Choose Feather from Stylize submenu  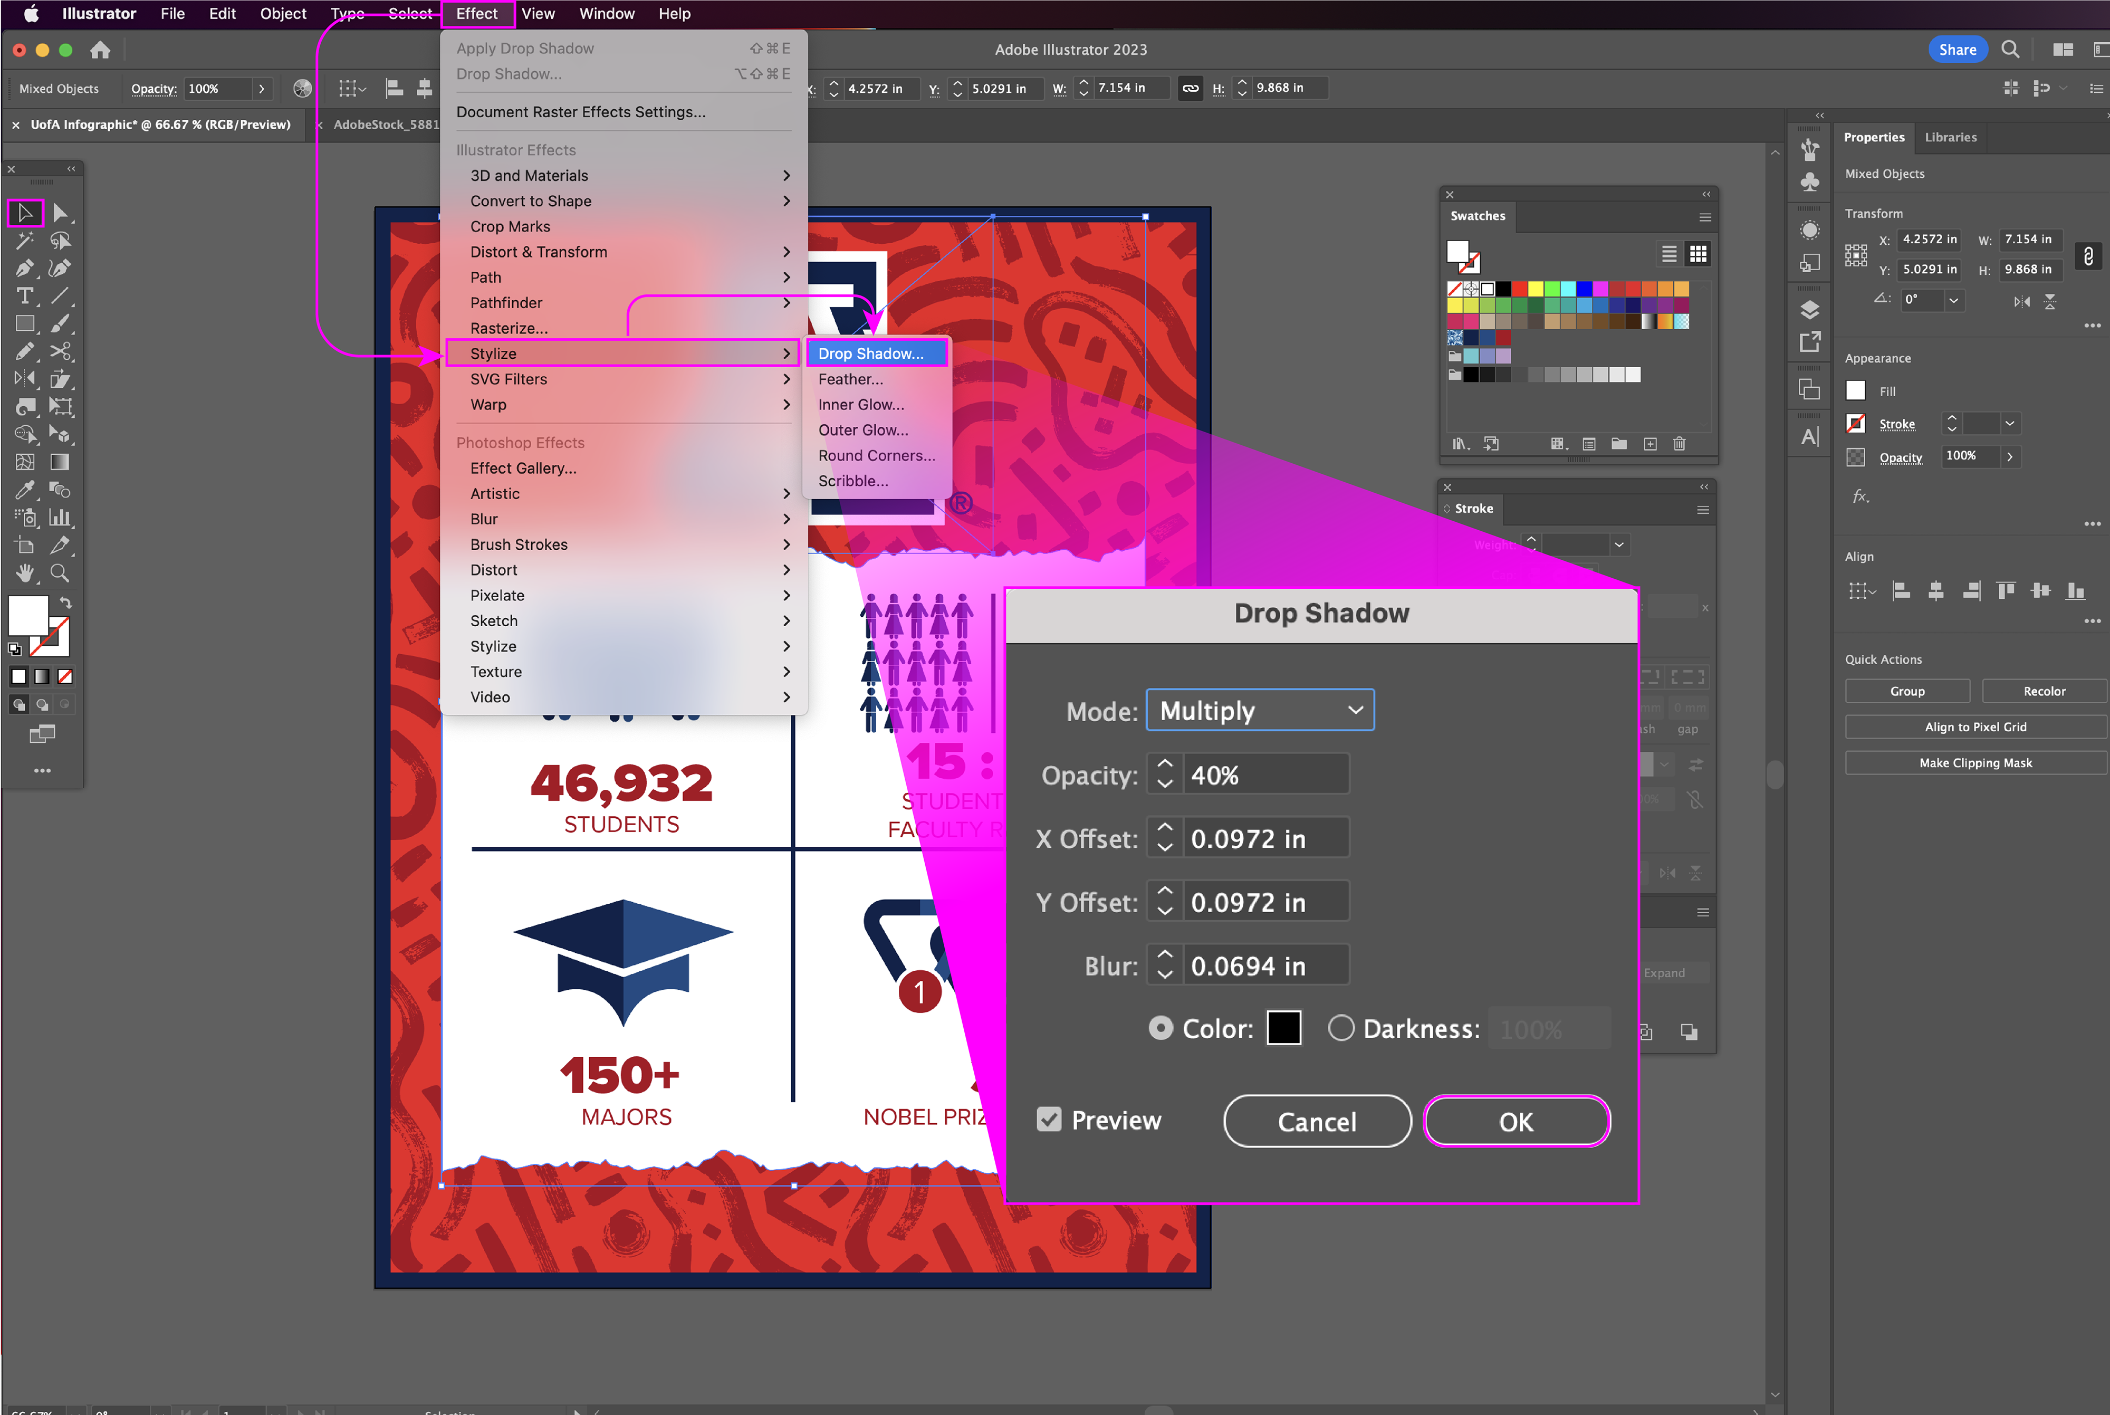click(x=850, y=379)
